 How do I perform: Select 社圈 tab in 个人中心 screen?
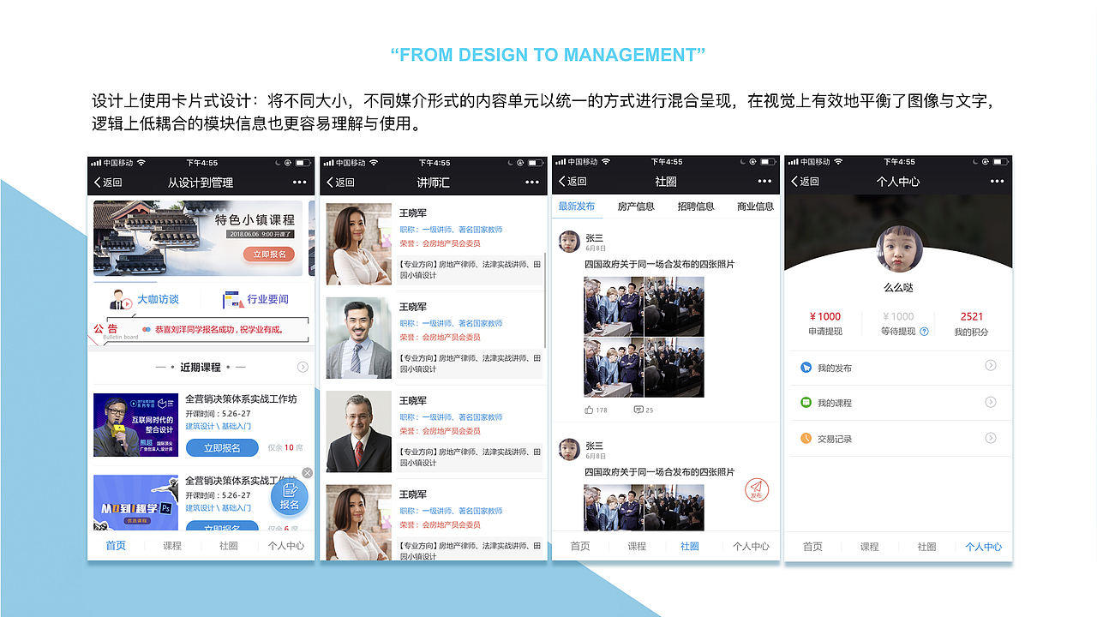tap(926, 547)
